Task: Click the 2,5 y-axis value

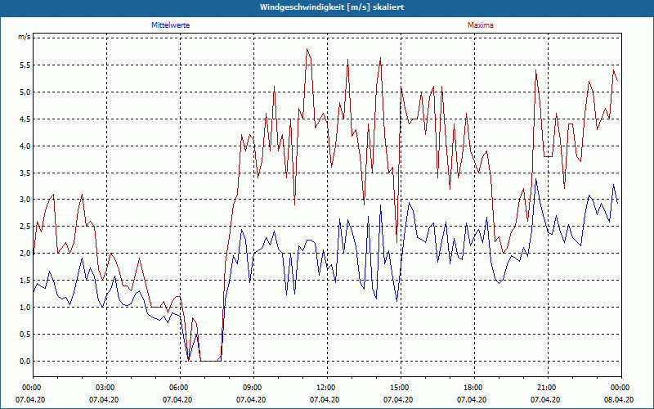Action: (25, 227)
